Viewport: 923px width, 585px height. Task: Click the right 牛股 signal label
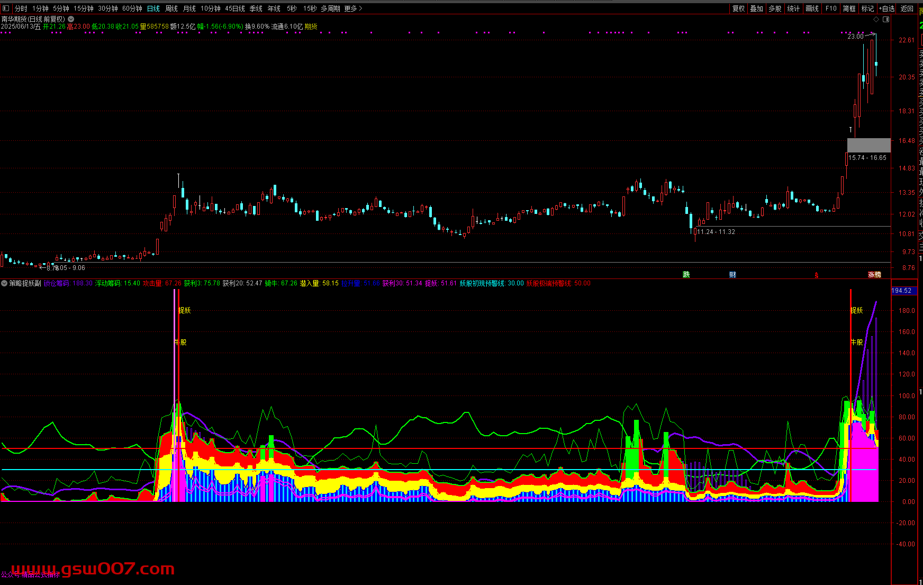click(x=857, y=342)
